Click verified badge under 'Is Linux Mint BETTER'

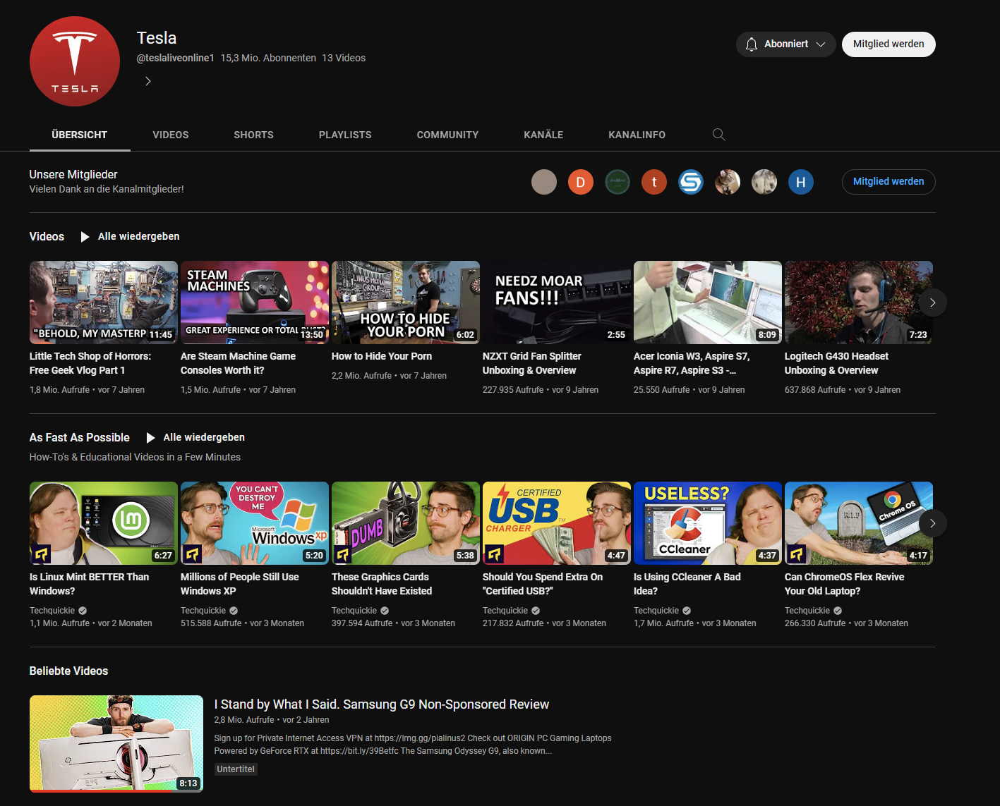pyautogui.click(x=83, y=611)
